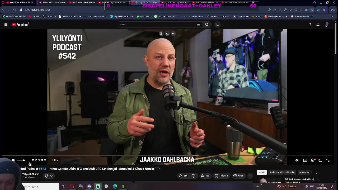Open the account avatar menu

[327, 25]
